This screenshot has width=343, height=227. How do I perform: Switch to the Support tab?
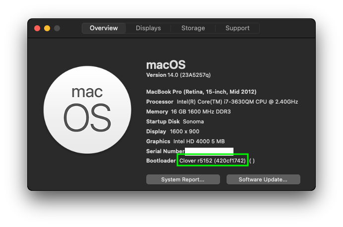point(237,28)
